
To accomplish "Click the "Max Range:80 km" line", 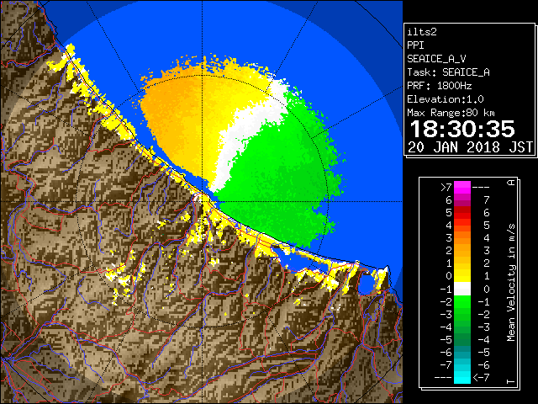I will click(451, 113).
